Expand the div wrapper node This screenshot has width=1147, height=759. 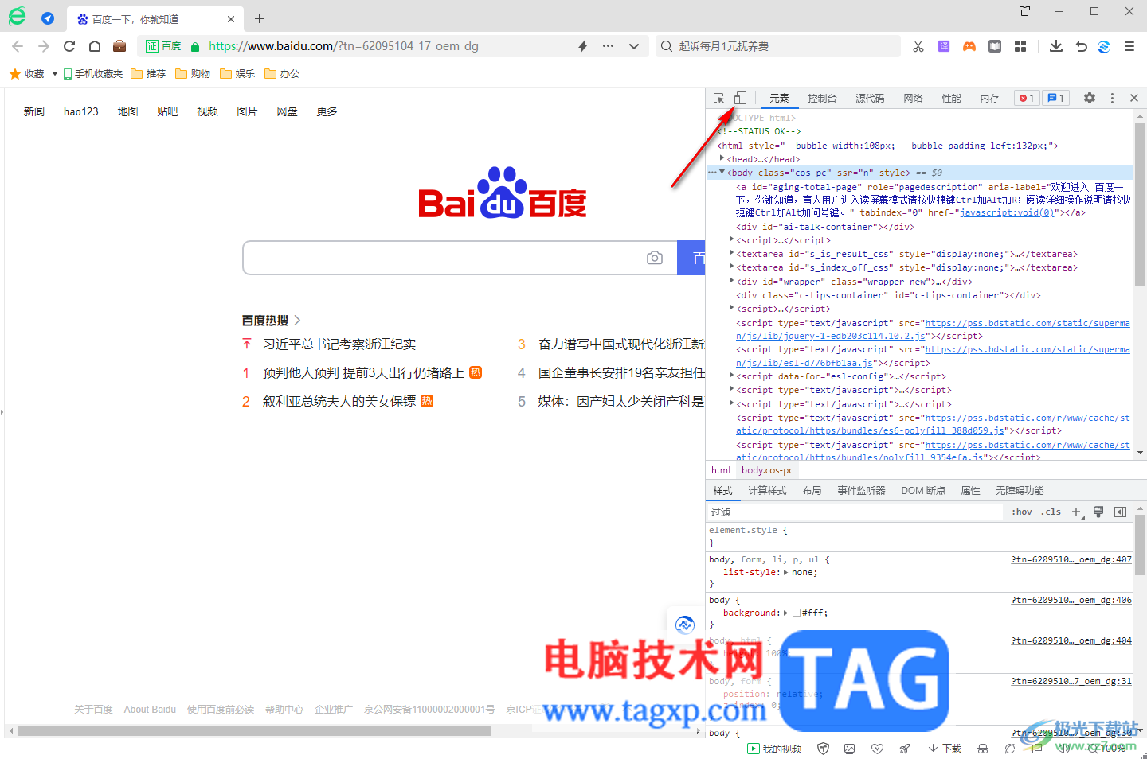point(732,282)
